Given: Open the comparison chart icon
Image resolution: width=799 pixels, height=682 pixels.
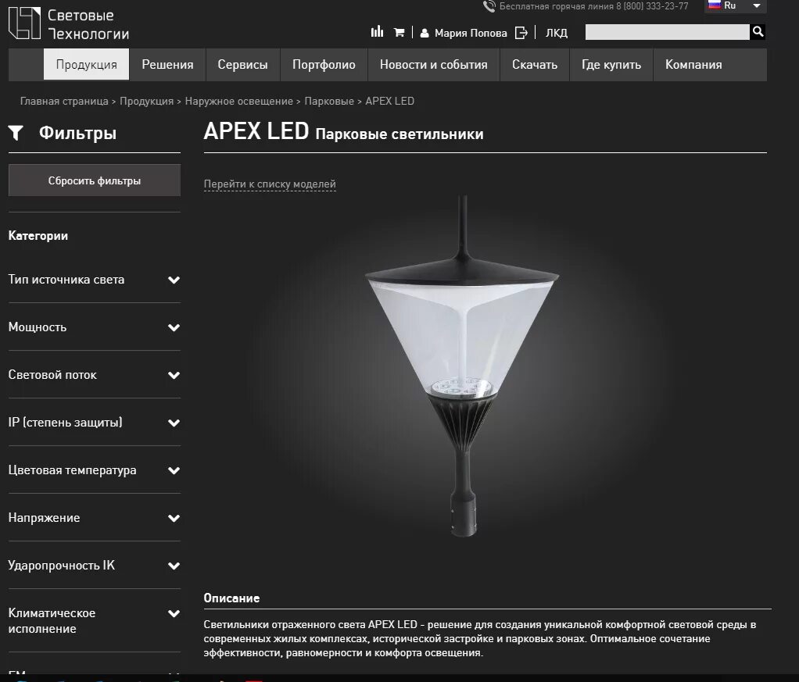Looking at the screenshot, I should (377, 32).
